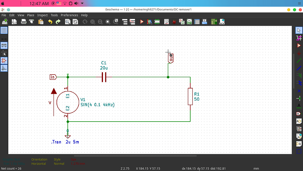The width and height of the screenshot is (303, 171).
Task: Open the hamburger menu at top right
Action: 299,4
